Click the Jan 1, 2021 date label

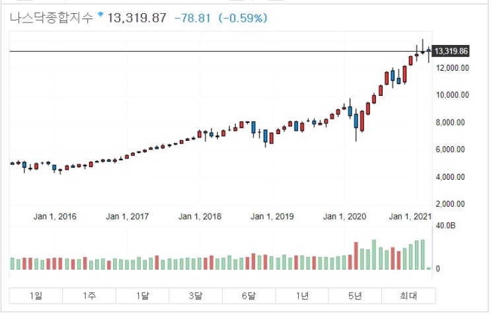pyautogui.click(x=410, y=217)
